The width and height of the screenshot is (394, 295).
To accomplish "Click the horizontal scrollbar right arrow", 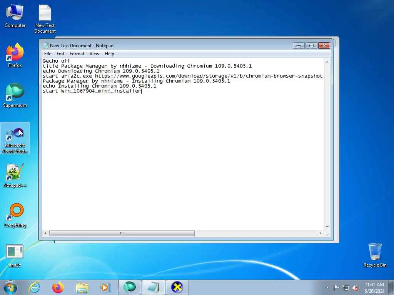I will tap(320, 233).
